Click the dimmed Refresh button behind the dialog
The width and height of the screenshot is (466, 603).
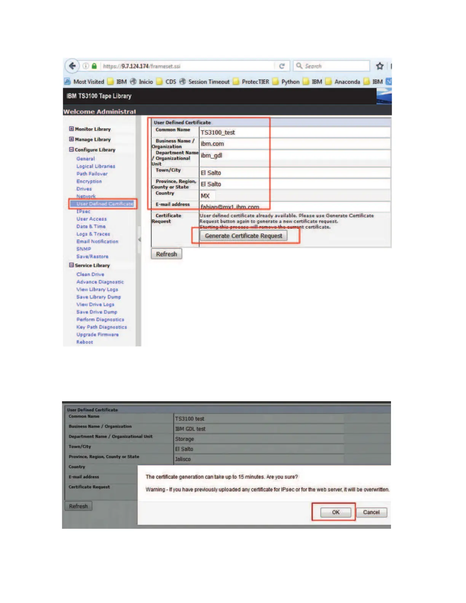click(78, 506)
